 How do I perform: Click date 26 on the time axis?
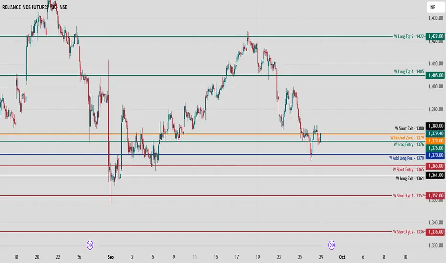pos(79,257)
